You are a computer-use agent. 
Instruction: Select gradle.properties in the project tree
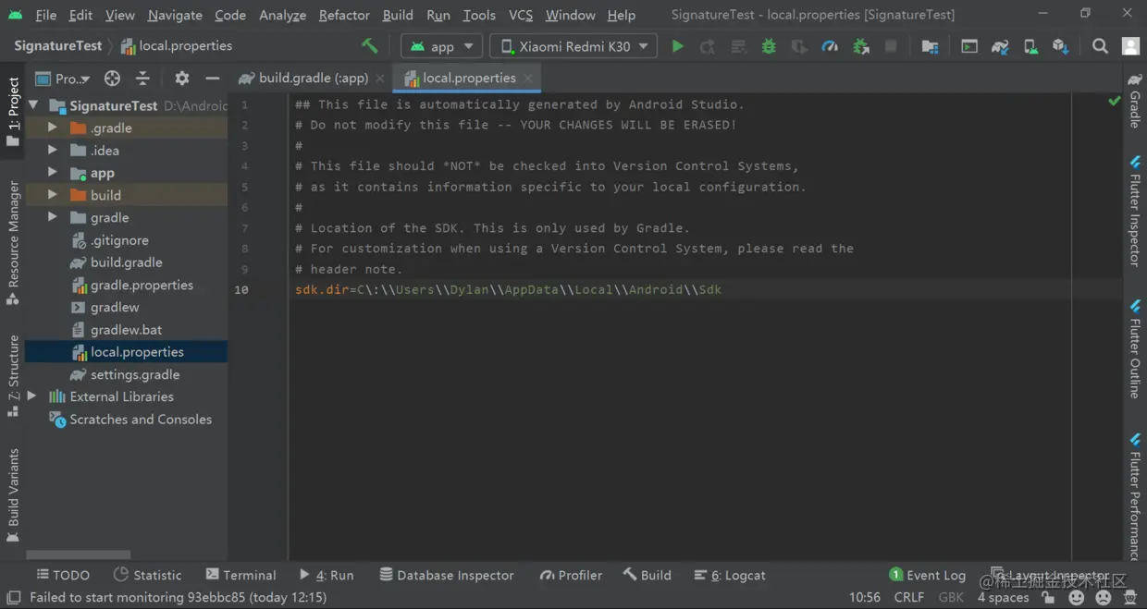pos(142,285)
